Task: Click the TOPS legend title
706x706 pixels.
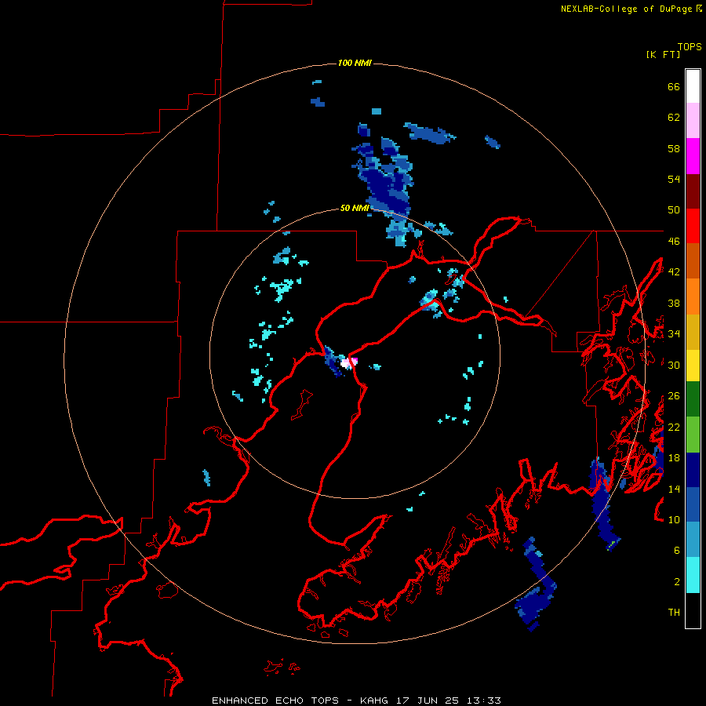Action: click(690, 47)
